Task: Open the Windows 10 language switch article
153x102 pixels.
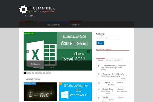Action: tap(75, 92)
